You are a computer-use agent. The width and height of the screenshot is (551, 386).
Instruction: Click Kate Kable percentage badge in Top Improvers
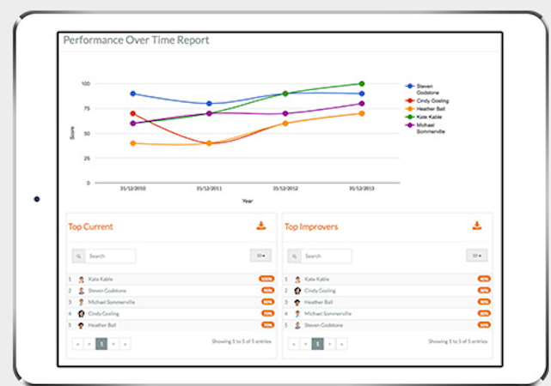484,279
